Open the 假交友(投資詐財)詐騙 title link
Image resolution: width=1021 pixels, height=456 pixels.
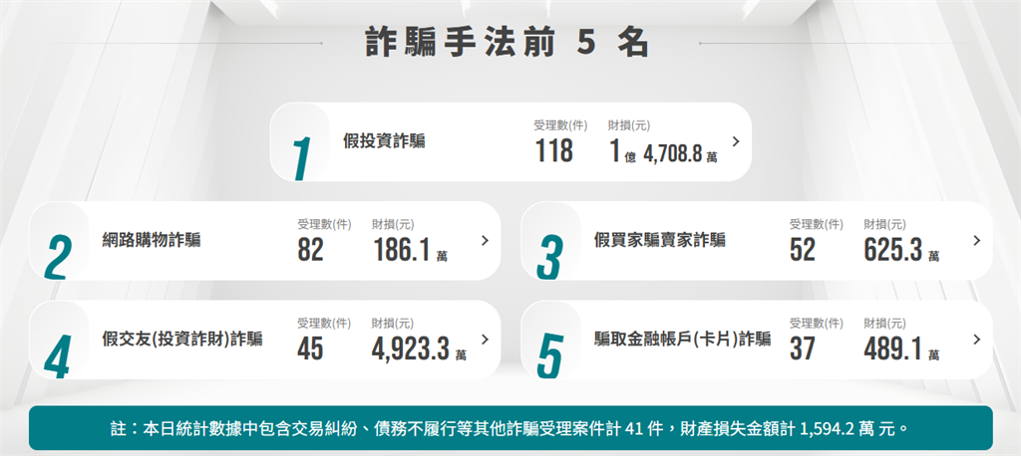tap(182, 339)
